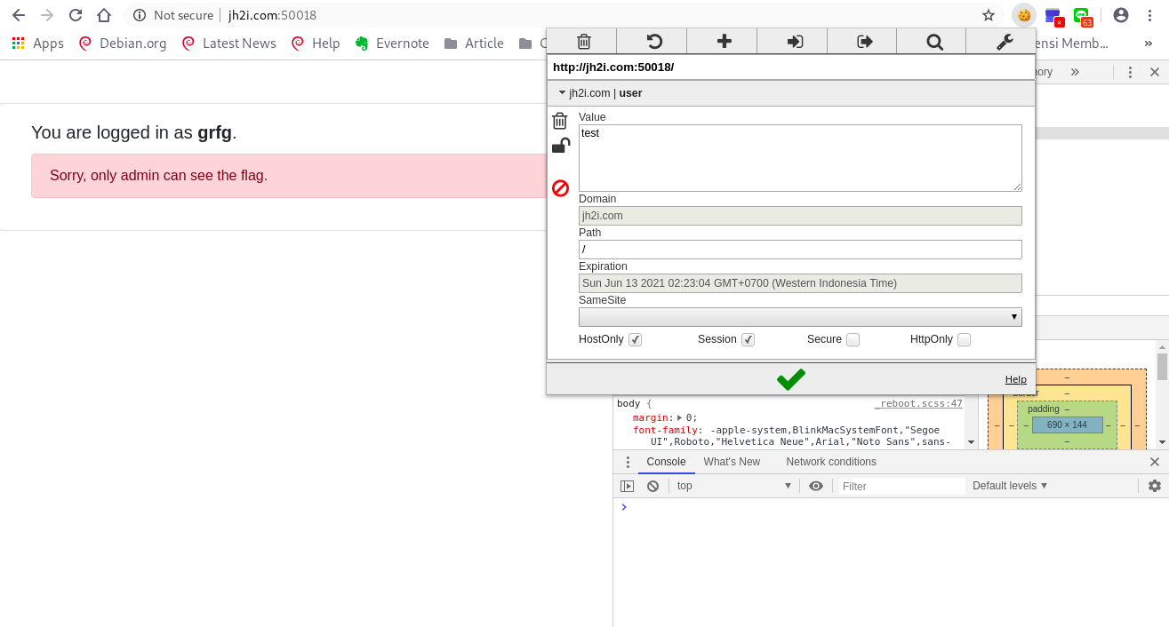Screen dimensions: 1169x627
Task: Open Default levels dropdown in console
Action: 1009,486
